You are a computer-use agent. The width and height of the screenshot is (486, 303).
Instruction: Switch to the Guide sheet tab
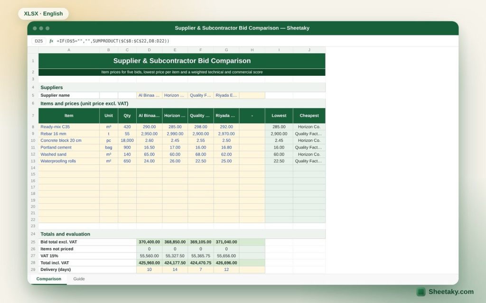79,278
